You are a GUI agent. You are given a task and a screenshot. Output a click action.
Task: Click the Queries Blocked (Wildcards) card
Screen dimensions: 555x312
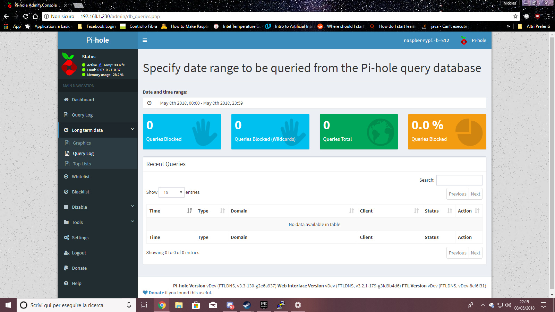coord(270,132)
